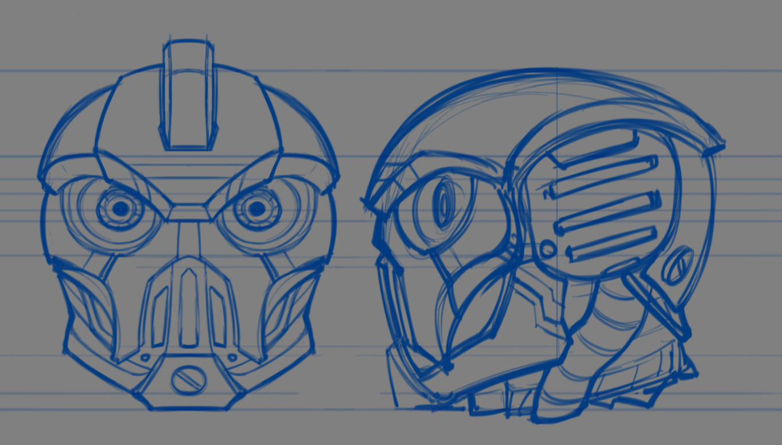Click the left eye pupil on front-view helmet
Viewport: 782px width, 445px height.
(x=120, y=209)
